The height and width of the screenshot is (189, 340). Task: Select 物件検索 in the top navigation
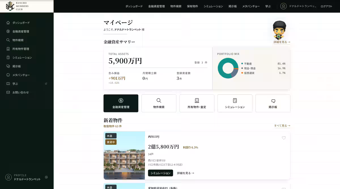[x=176, y=6]
